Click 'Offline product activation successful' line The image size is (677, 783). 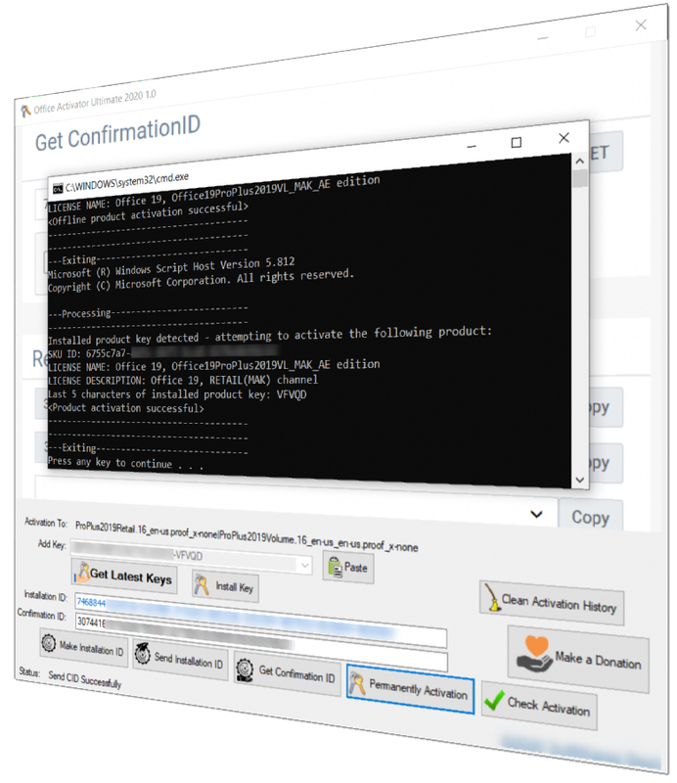pyautogui.click(x=148, y=213)
